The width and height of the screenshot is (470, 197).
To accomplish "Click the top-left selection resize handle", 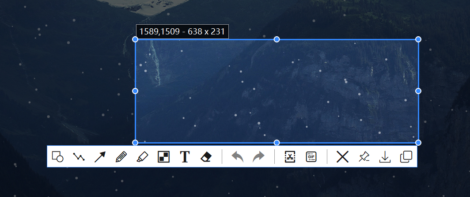I will (x=135, y=39).
